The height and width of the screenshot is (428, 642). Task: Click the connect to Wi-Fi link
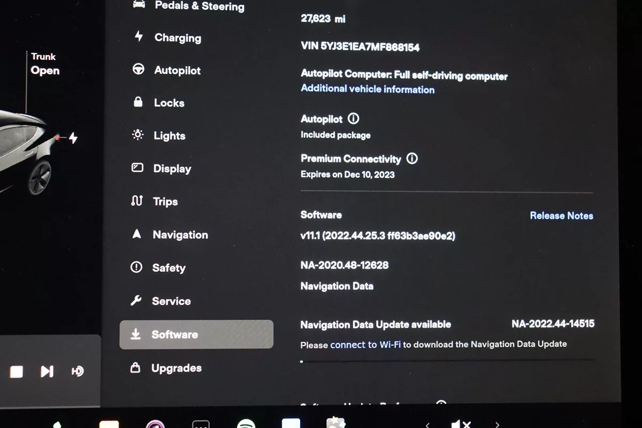[365, 345]
